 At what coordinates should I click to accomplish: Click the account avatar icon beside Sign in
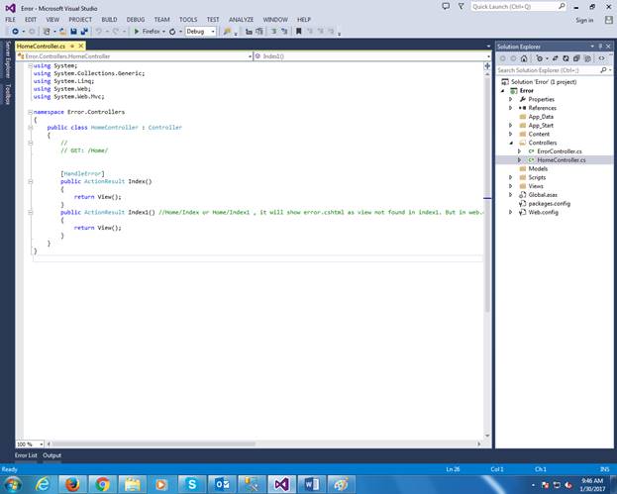coord(608,20)
